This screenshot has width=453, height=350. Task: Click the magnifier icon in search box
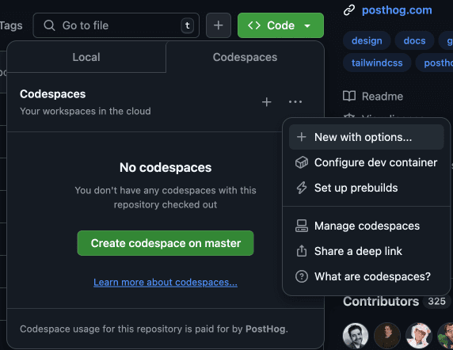click(x=49, y=25)
